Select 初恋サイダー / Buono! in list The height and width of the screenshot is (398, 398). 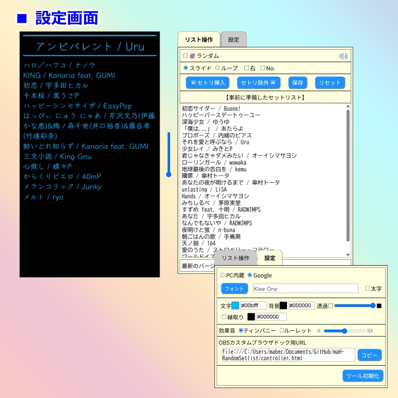211,108
